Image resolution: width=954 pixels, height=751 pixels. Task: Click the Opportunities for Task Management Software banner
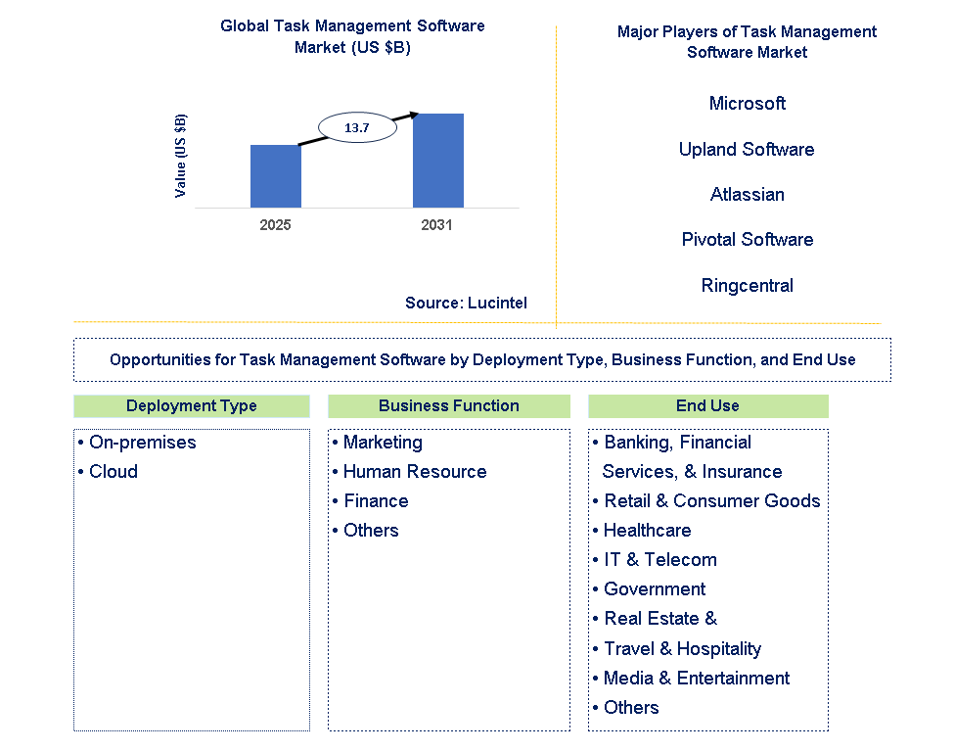pos(482,360)
